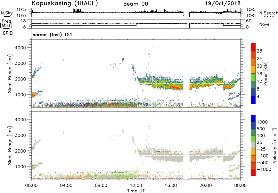Click the "Time UT" axis title

(136, 191)
